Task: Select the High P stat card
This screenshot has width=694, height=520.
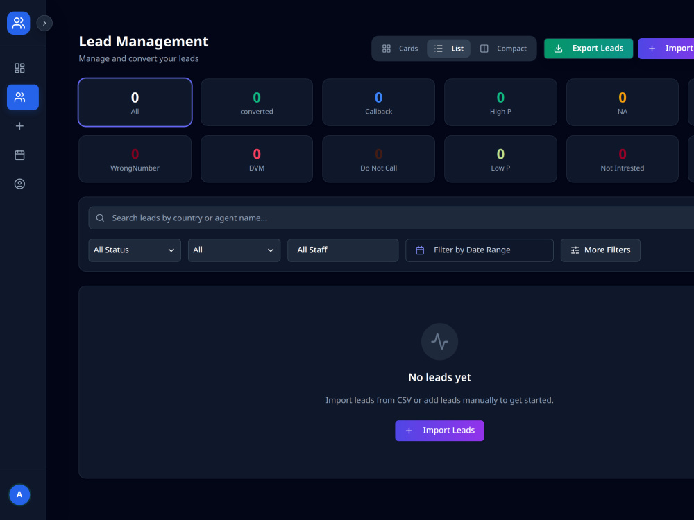Action: coord(500,102)
